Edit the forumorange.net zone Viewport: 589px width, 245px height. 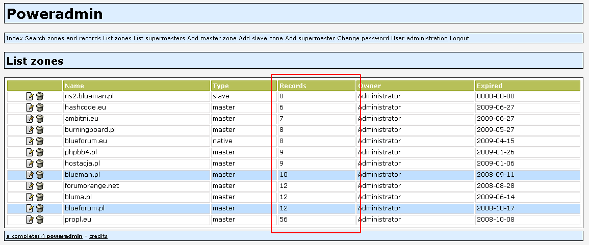[30, 186]
